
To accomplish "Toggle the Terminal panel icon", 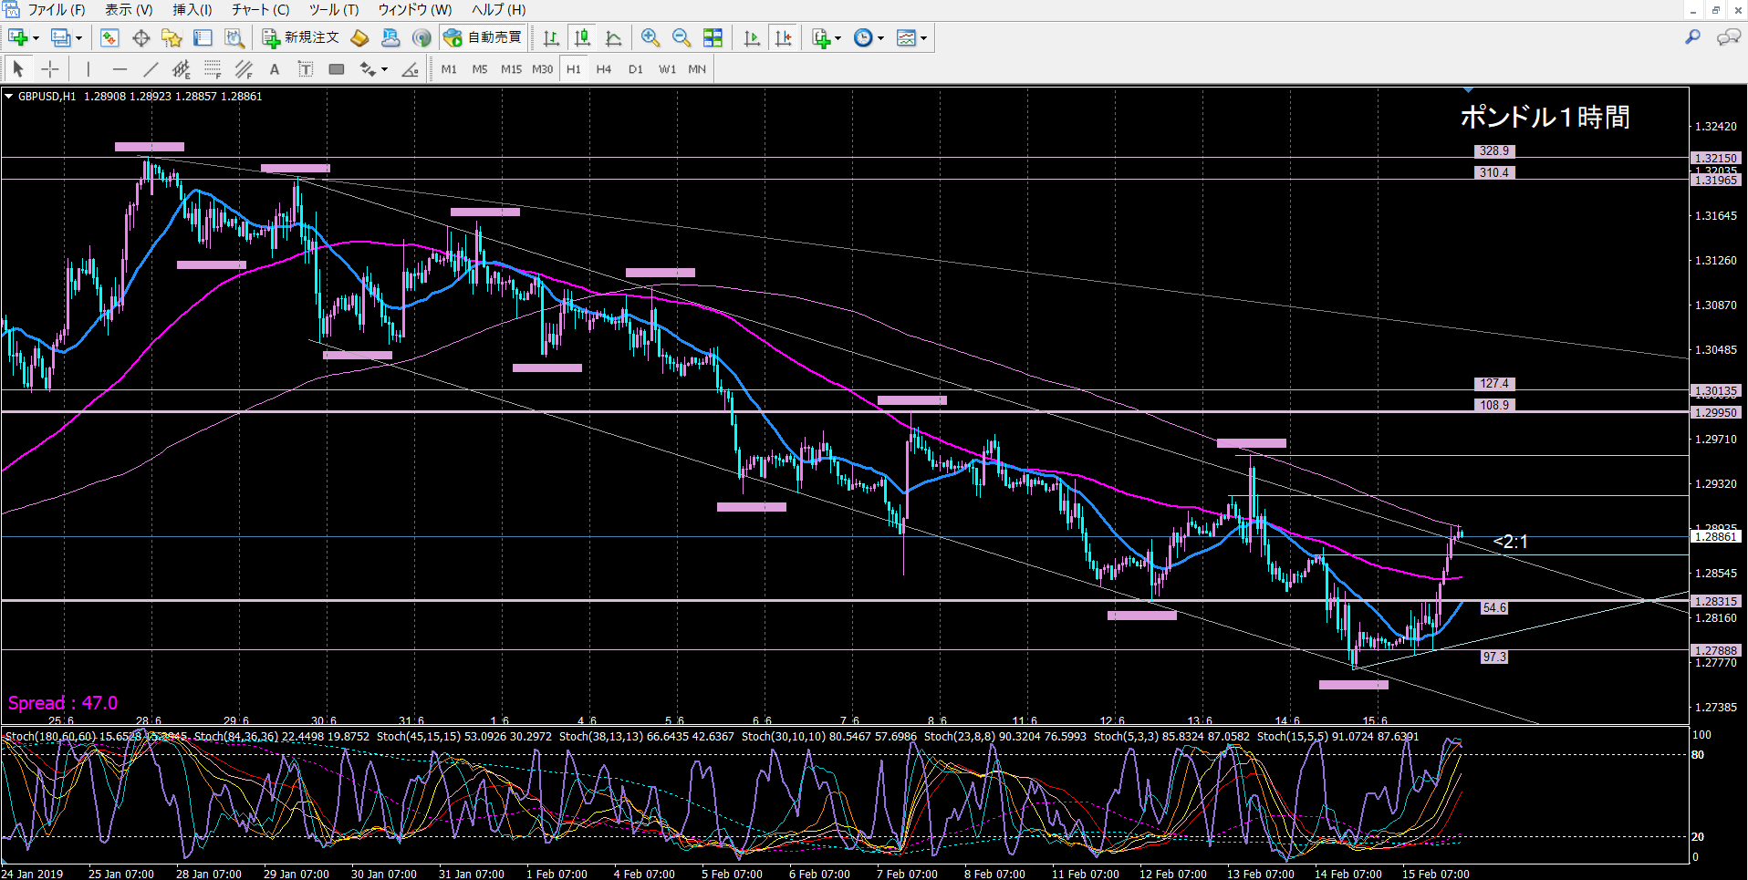I will pos(203,37).
